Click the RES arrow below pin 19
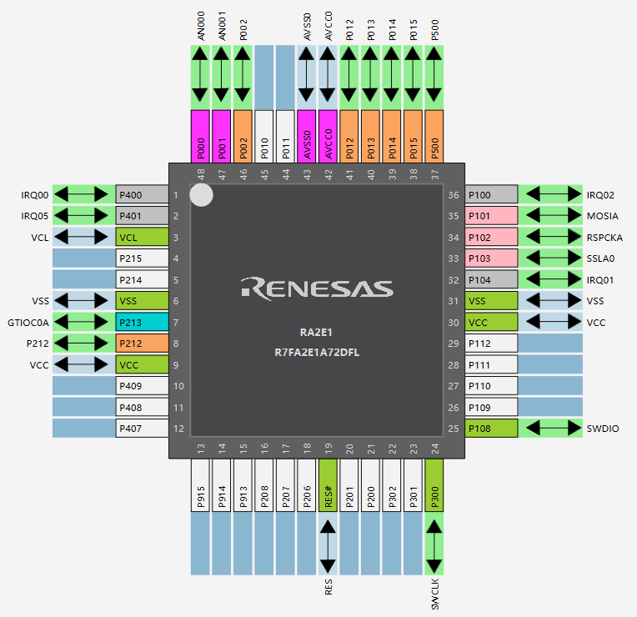This screenshot has width=637, height=617. click(328, 544)
